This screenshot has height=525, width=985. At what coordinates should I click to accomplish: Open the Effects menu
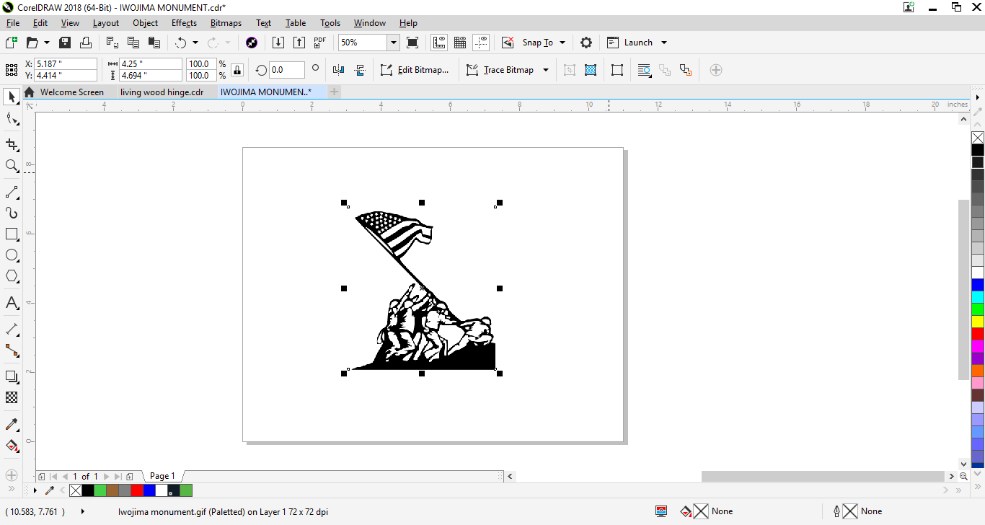pos(184,23)
